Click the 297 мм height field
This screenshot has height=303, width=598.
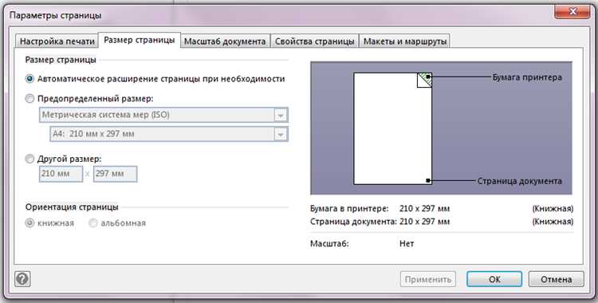coord(115,174)
